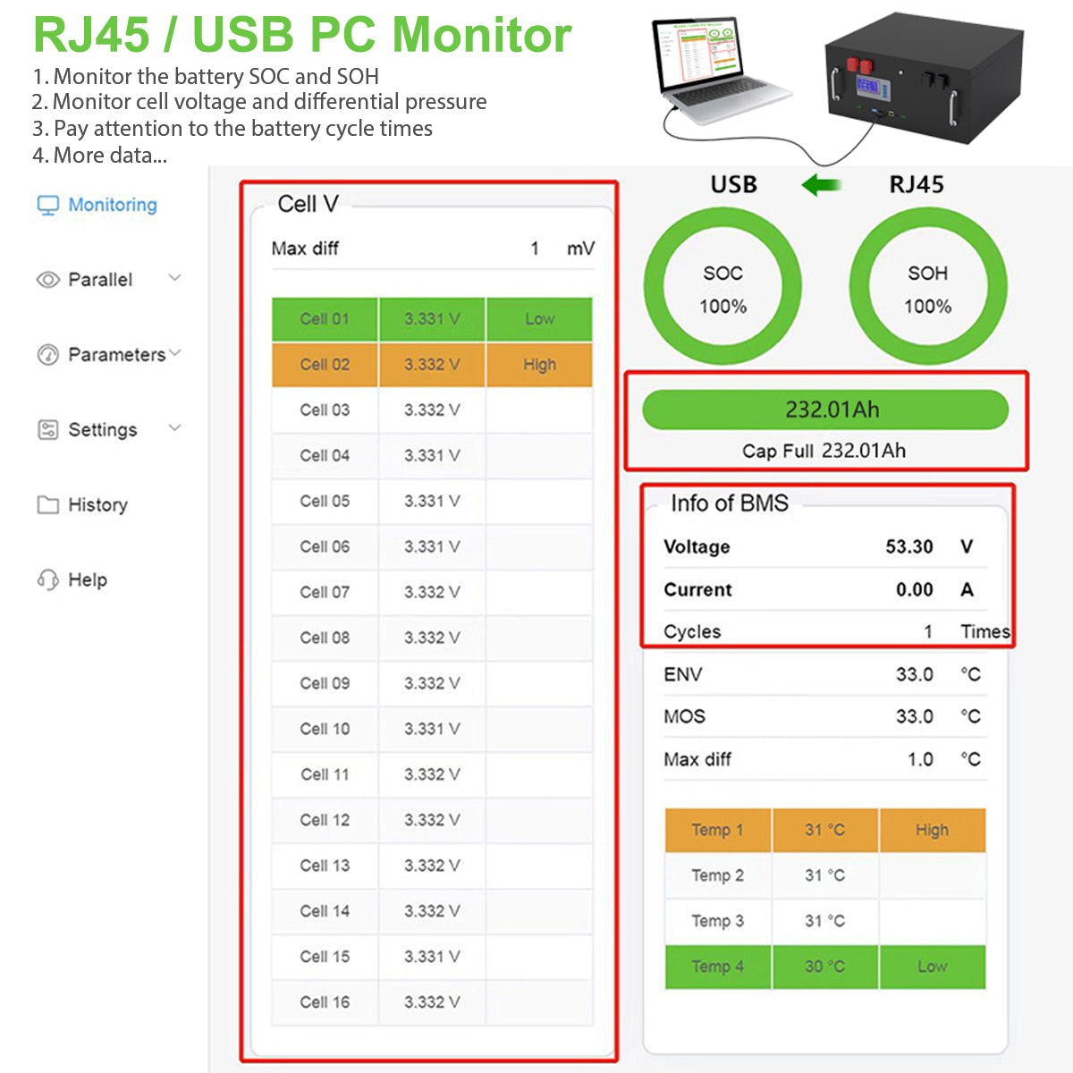Click the Settings gear icon

pos(46,429)
